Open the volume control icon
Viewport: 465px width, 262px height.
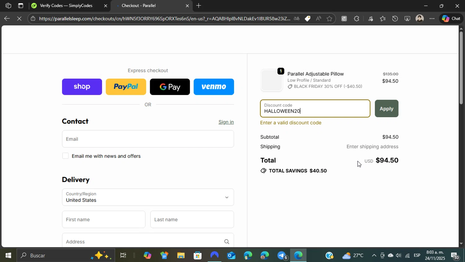(399, 256)
